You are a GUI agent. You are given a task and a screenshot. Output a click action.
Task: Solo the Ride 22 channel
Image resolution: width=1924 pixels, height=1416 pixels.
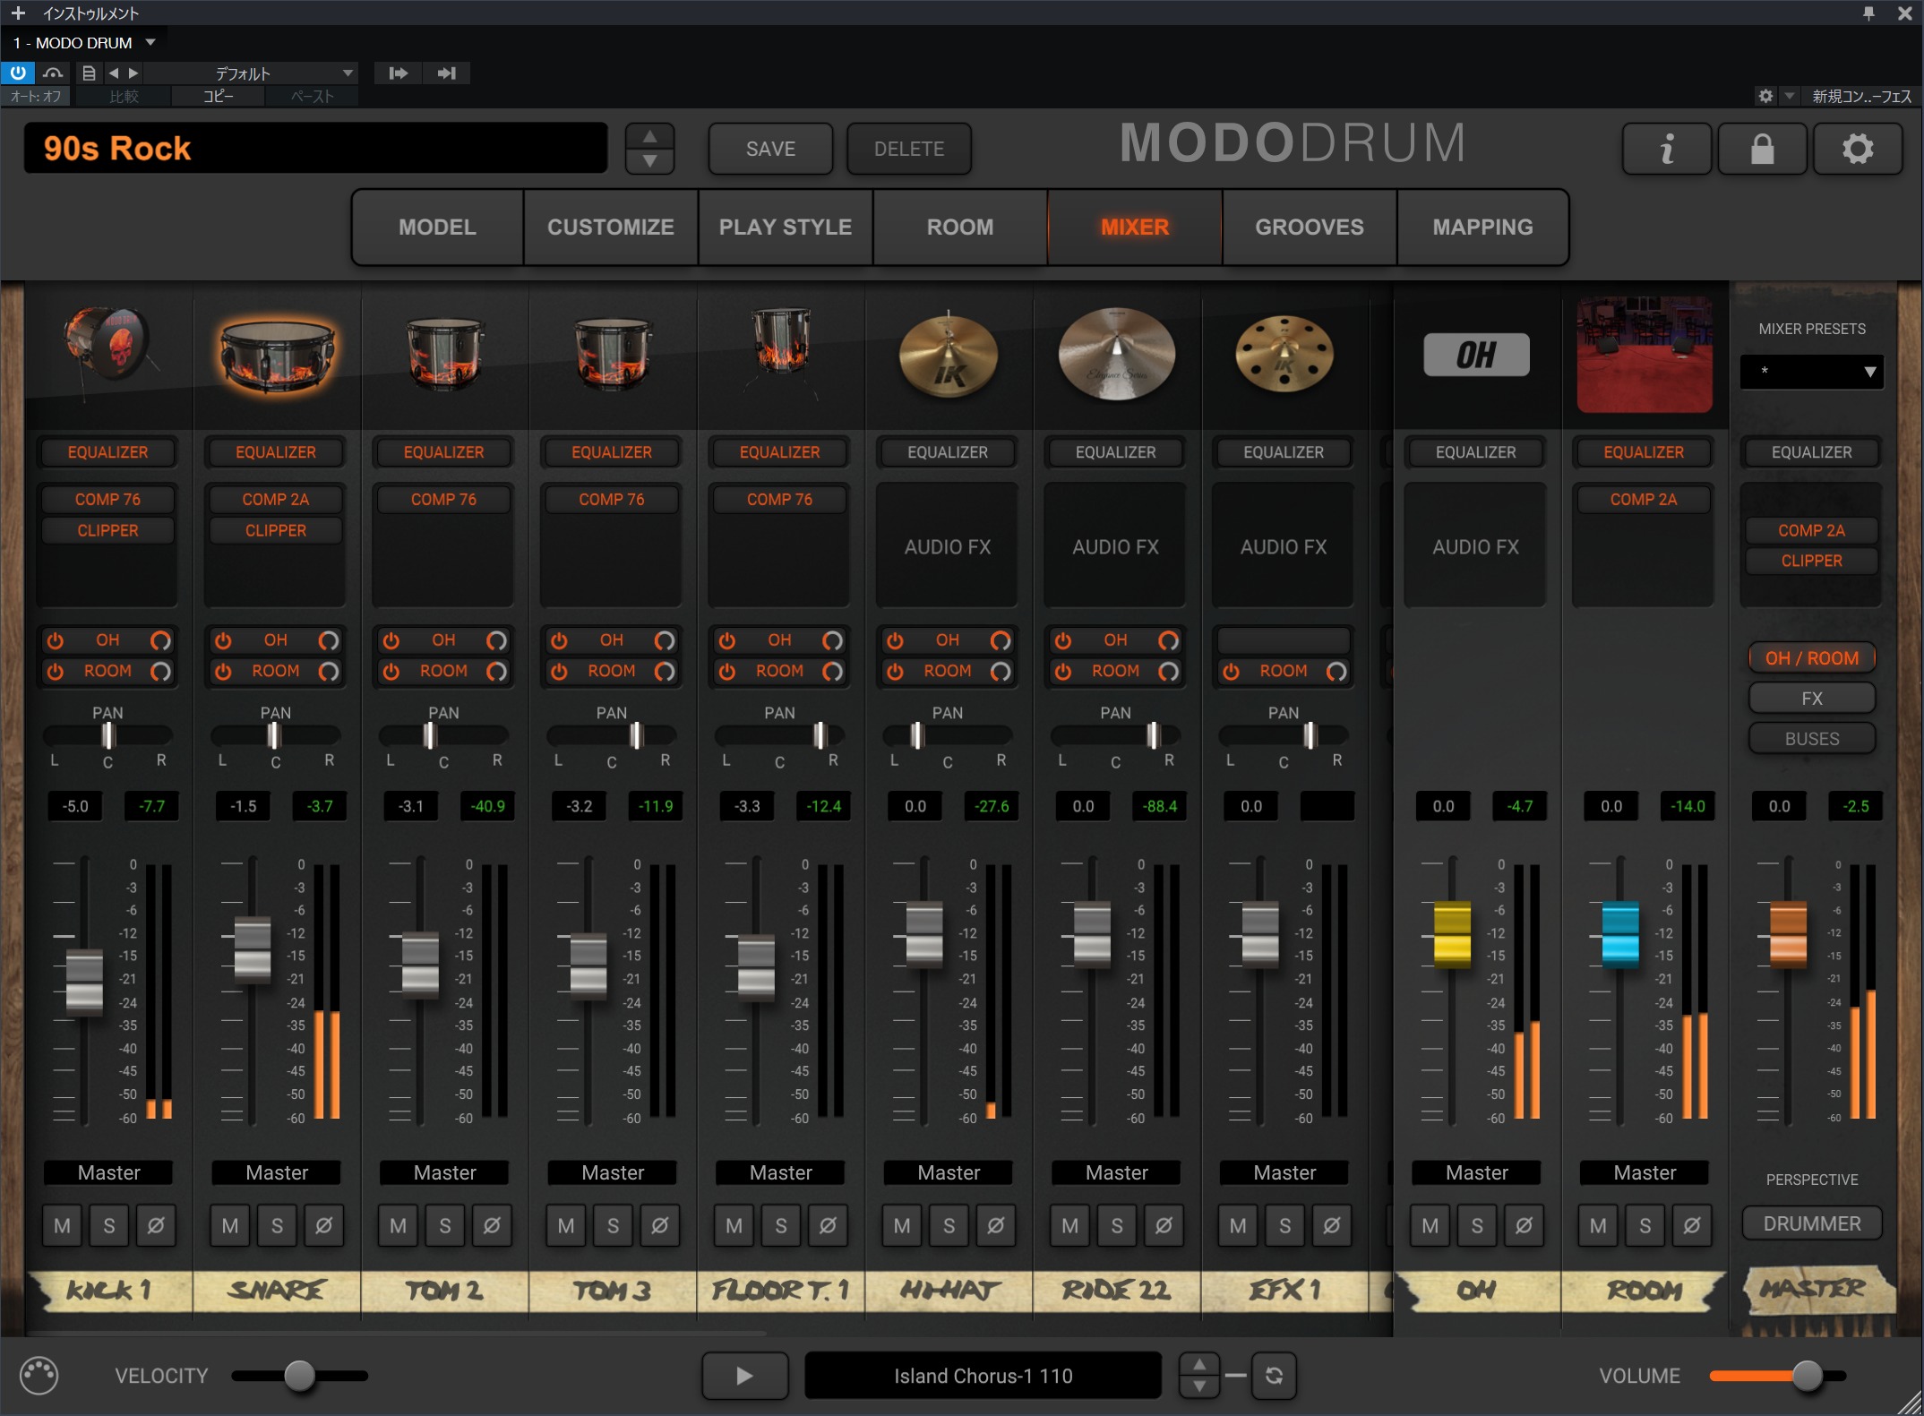tap(1117, 1225)
